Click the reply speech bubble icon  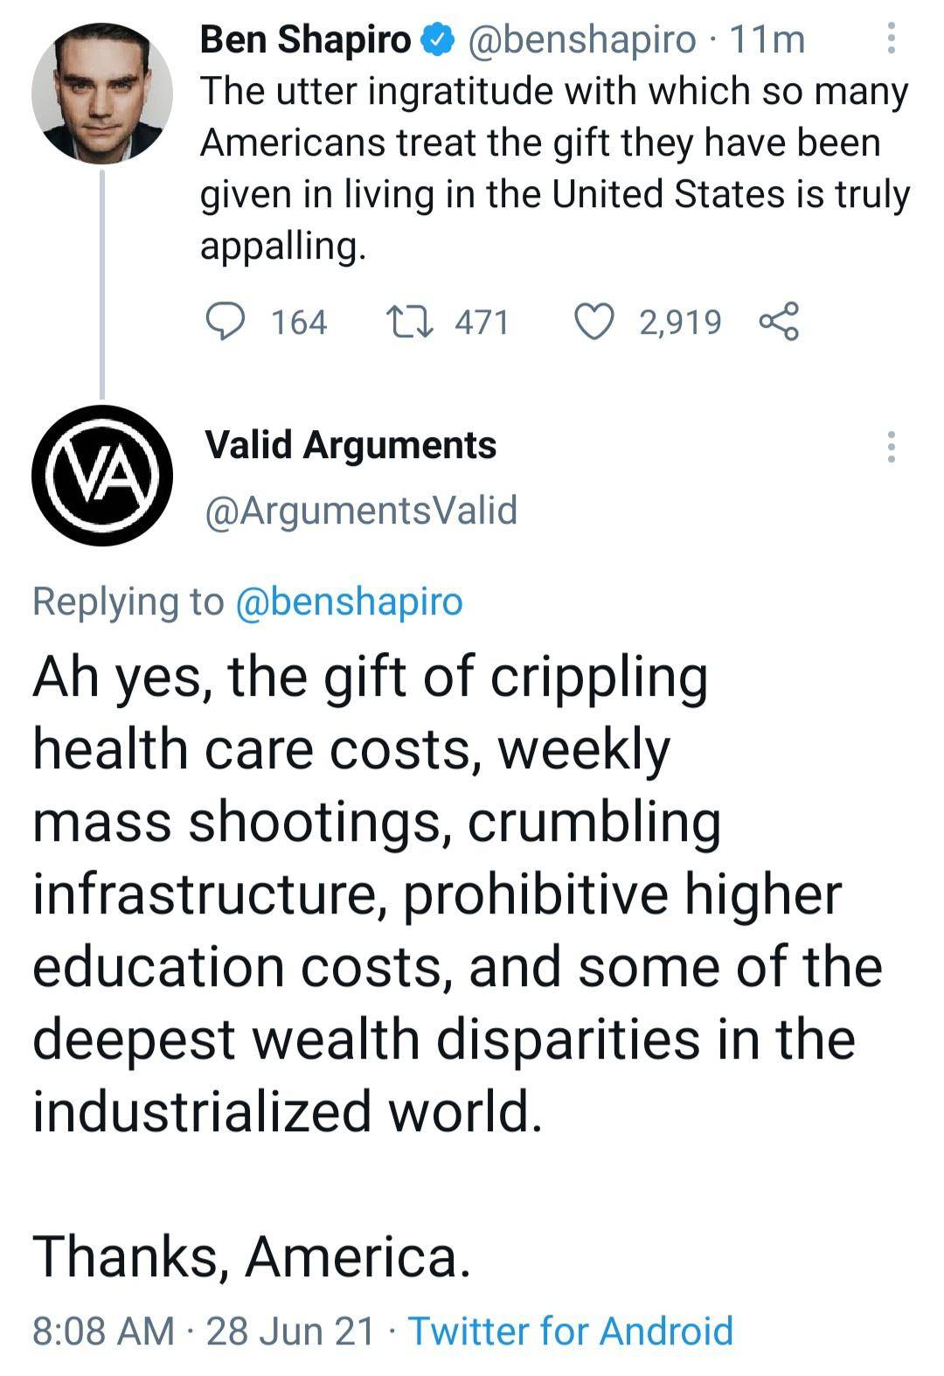tap(225, 322)
